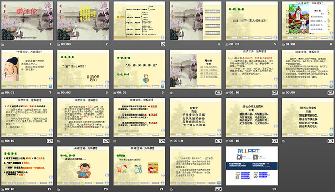The image size is (335, 192).
Task: Select the fifth slide in the third row
Action: tap(252, 118)
